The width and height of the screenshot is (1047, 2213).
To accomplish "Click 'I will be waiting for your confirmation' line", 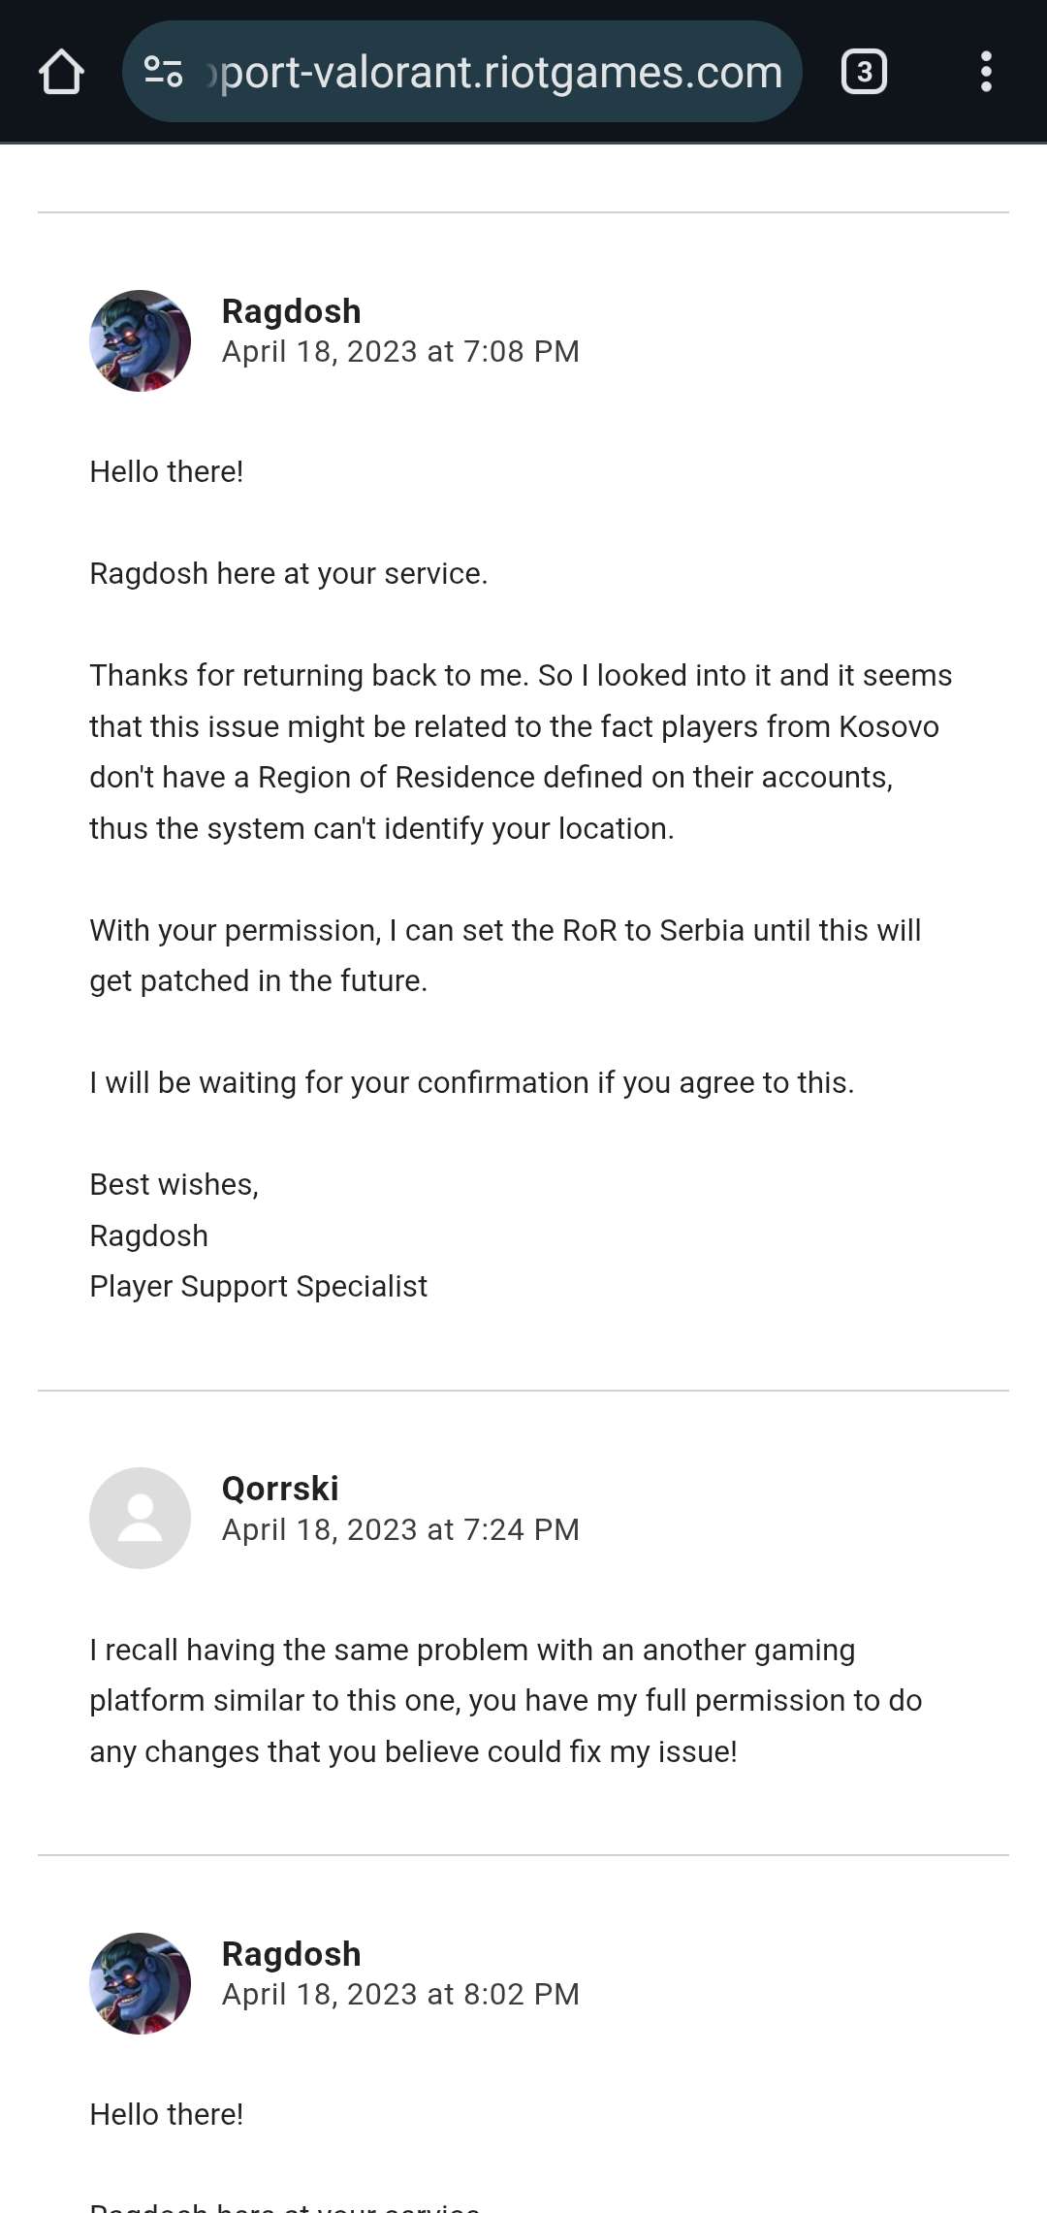I will [x=471, y=1082].
